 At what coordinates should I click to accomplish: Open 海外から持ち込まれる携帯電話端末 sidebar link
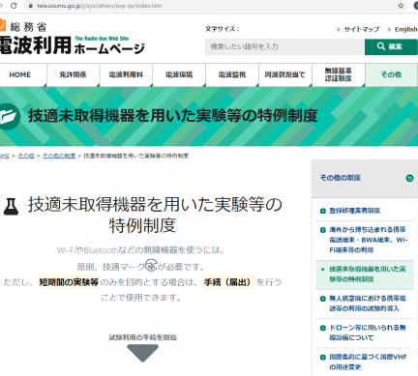(x=368, y=240)
